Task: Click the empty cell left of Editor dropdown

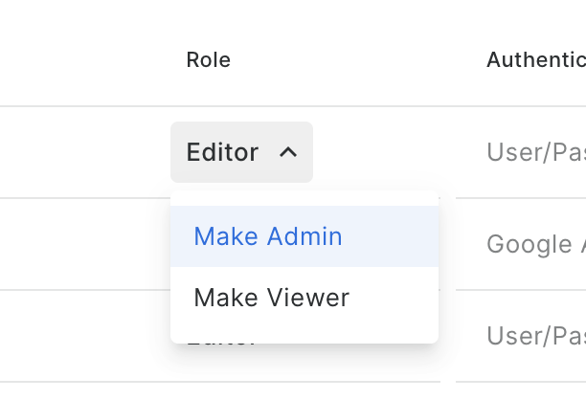Action: pyautogui.click(x=84, y=152)
